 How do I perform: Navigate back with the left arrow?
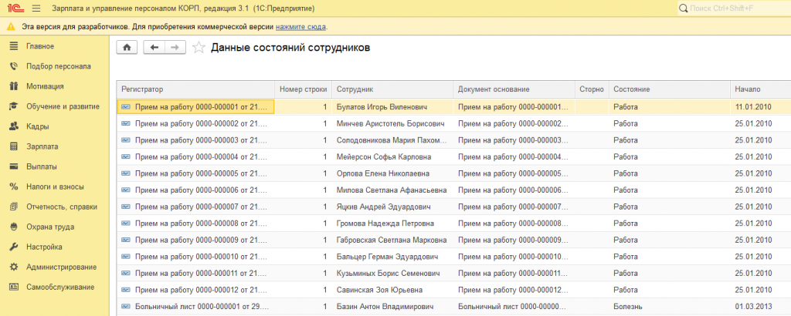tap(154, 47)
